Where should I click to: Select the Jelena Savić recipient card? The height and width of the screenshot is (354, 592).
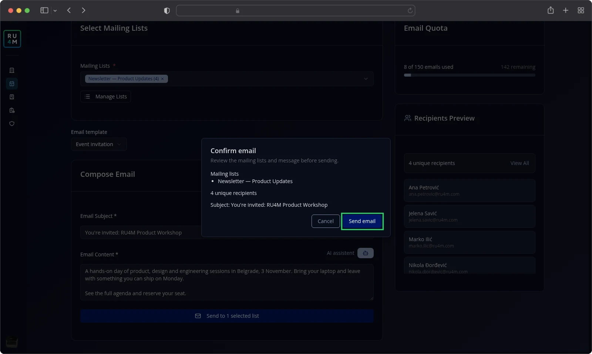click(470, 216)
